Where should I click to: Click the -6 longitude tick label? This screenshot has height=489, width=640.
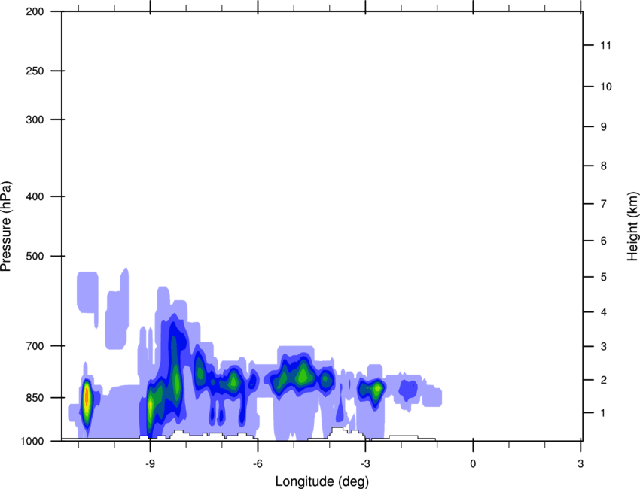[x=258, y=463]
